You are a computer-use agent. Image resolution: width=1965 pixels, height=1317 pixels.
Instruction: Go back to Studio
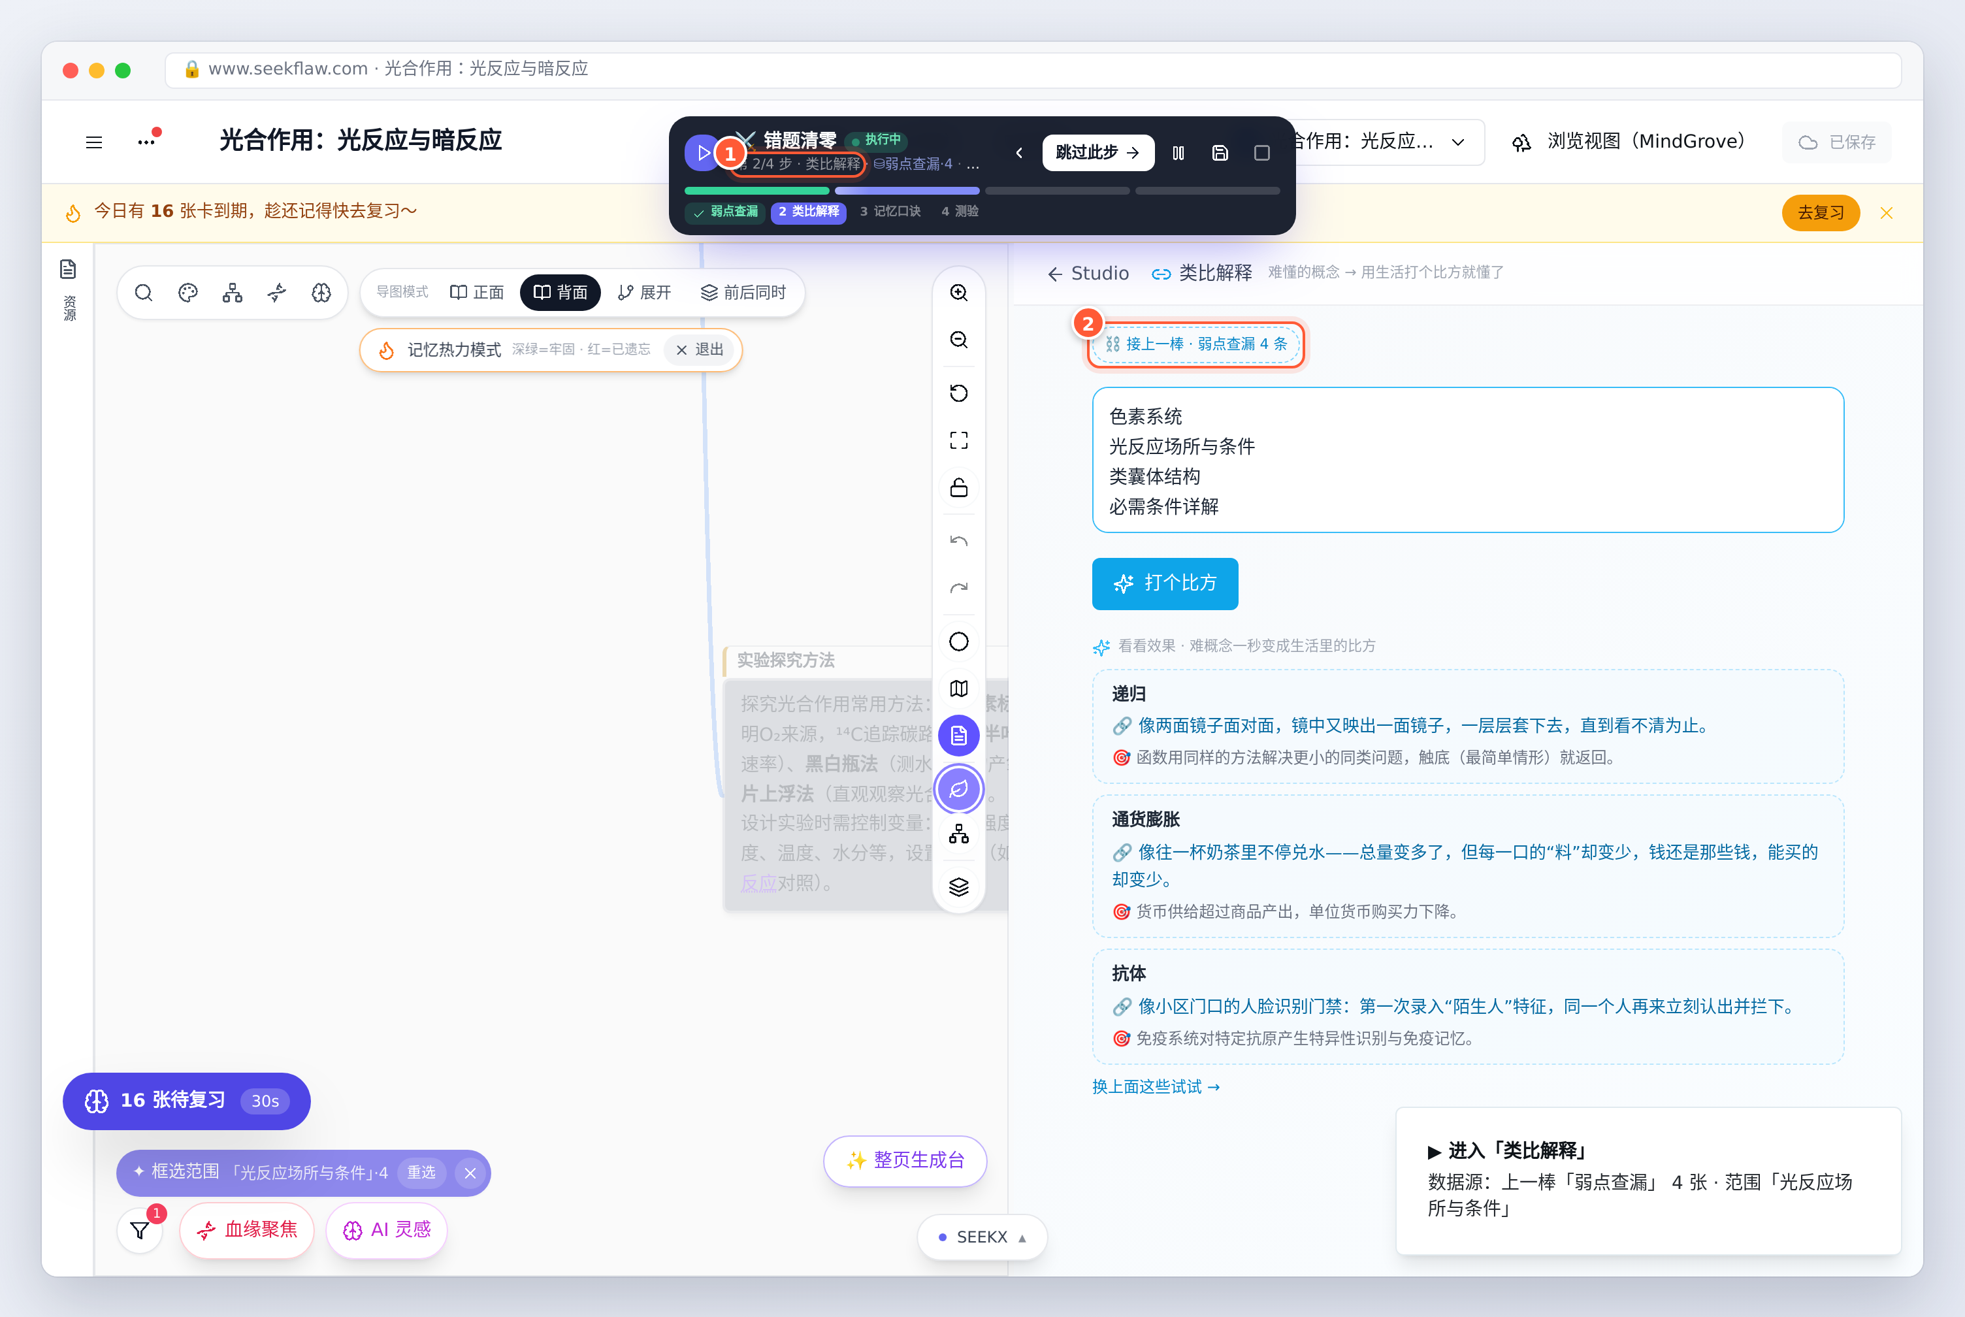(x=1088, y=274)
